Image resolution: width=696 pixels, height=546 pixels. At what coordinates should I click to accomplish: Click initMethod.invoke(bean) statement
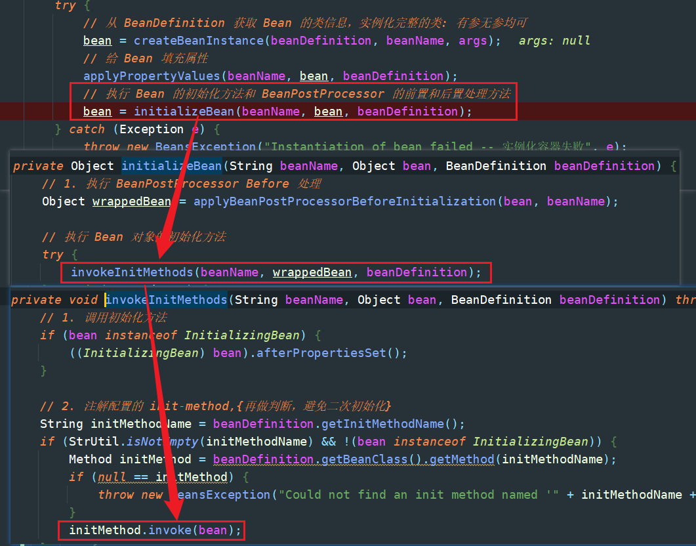coord(155,530)
